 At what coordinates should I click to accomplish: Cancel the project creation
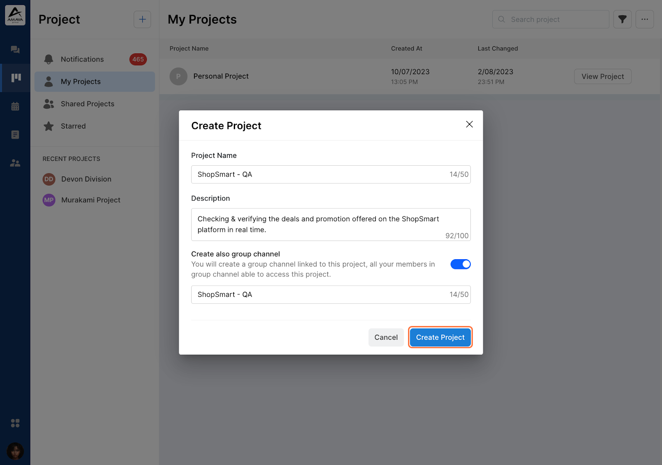[386, 337]
